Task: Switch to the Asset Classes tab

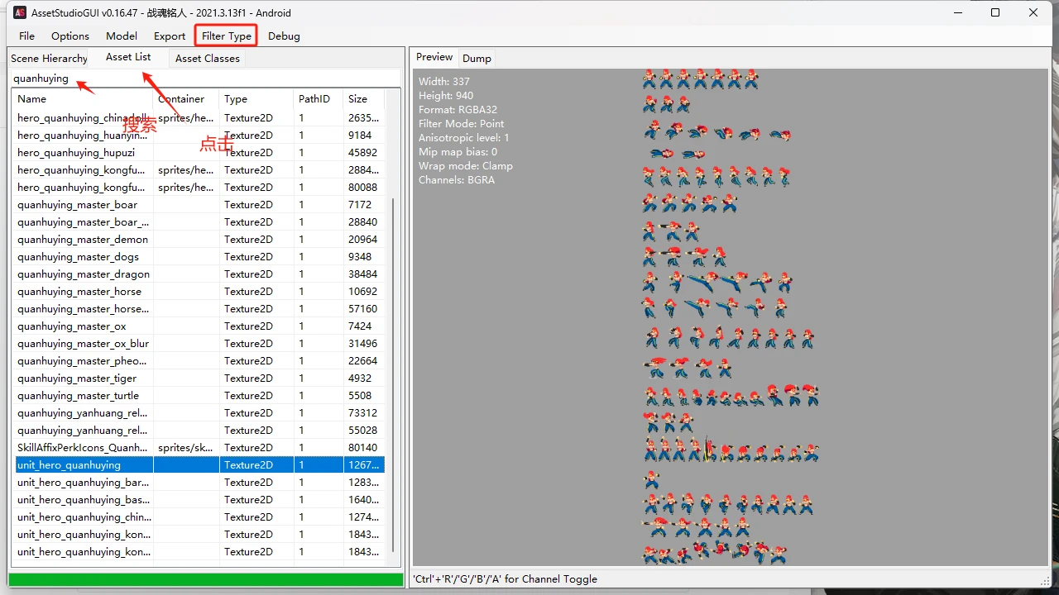Action: click(208, 59)
